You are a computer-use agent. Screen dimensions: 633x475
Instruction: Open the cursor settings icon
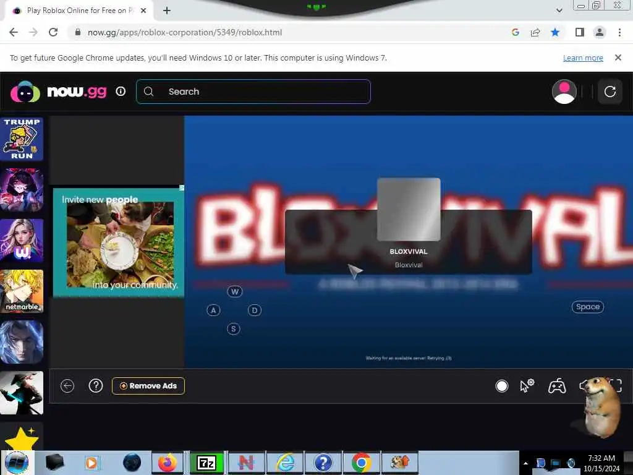point(527,386)
